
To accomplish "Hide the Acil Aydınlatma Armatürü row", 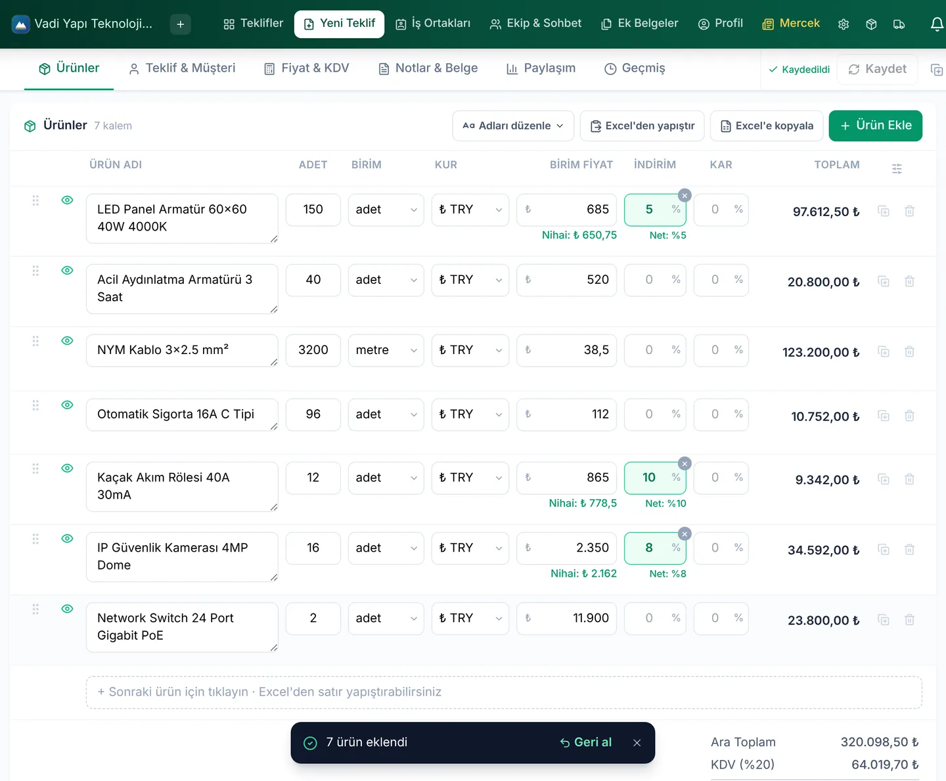I will (67, 271).
